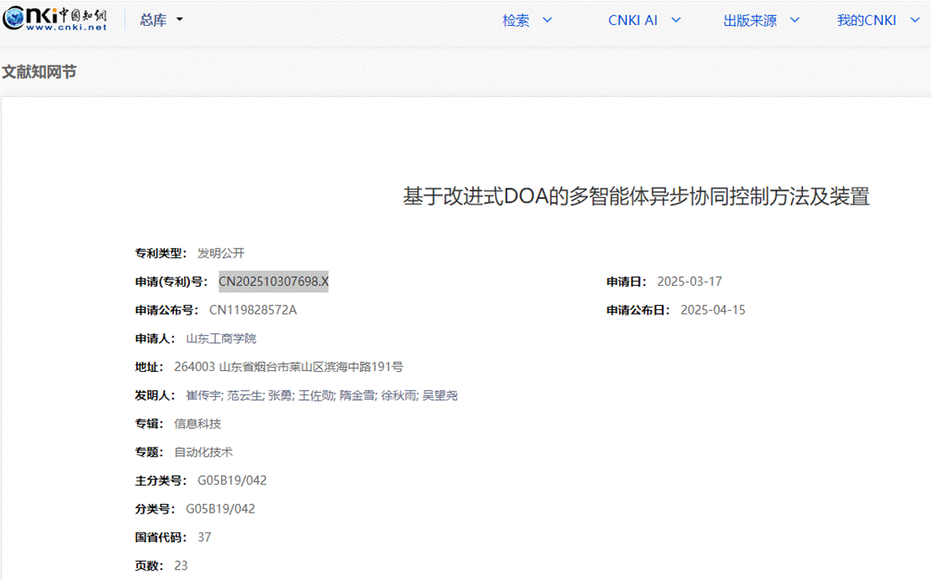Click the 分类号 value G05B19/042

220,509
